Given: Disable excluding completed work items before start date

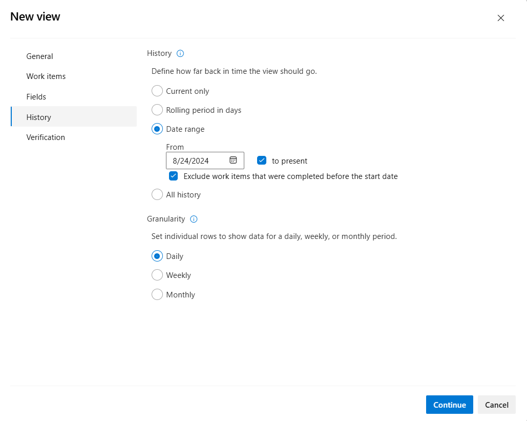Looking at the screenshot, I should click(x=174, y=176).
